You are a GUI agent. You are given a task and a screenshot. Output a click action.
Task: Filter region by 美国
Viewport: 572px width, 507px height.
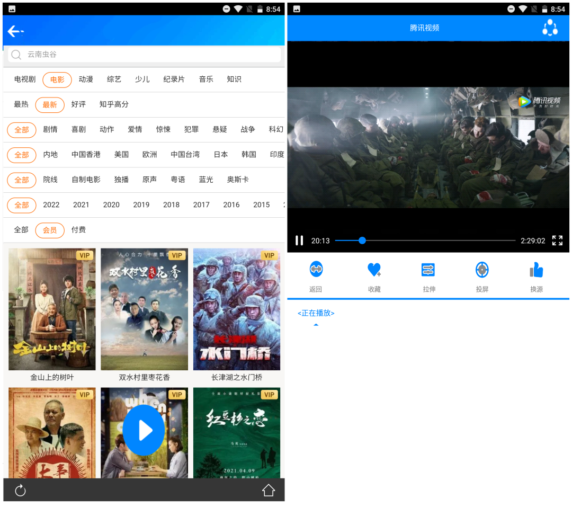pyautogui.click(x=121, y=154)
